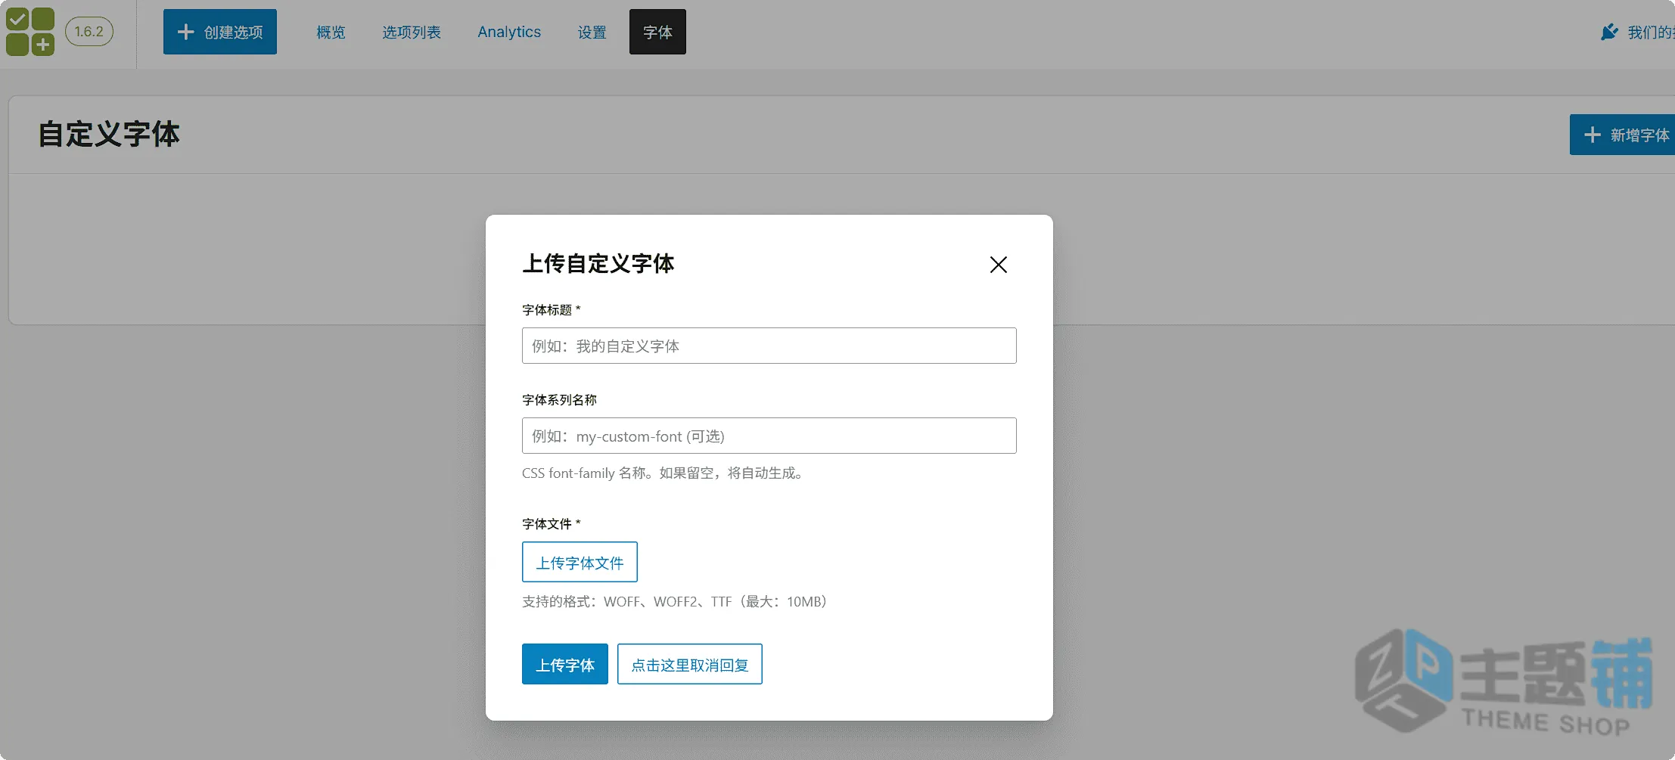Screen dimensions: 1675x760
Task: Click the 上传字体文件 button
Action: pos(580,562)
